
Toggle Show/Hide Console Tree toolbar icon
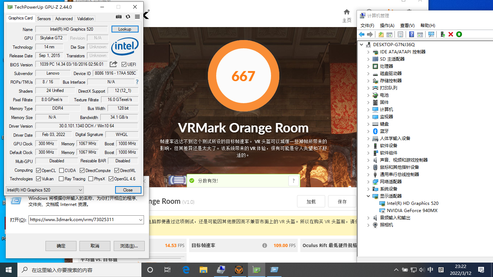389,34
